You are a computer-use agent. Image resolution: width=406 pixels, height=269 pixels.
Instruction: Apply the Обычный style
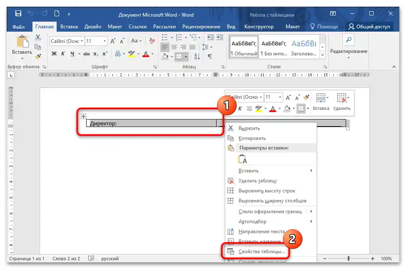(x=244, y=47)
